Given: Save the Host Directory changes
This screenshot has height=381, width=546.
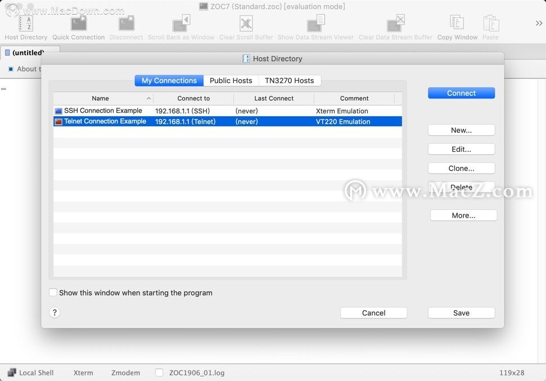Looking at the screenshot, I should 461,313.
